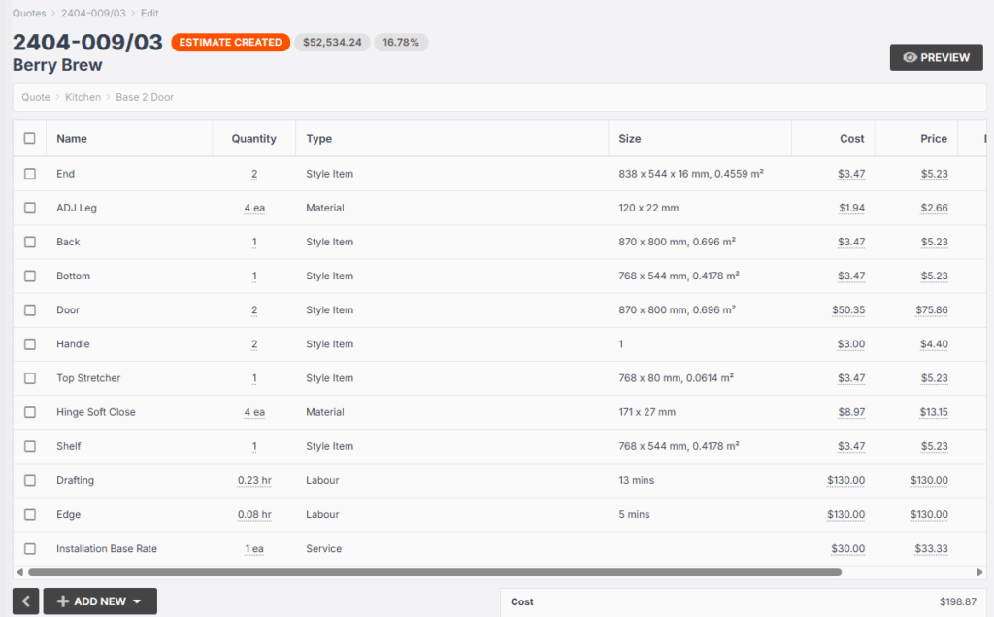Viewport: 994px width, 617px height.
Task: Click the Estimate Created status badge
Action: click(230, 43)
